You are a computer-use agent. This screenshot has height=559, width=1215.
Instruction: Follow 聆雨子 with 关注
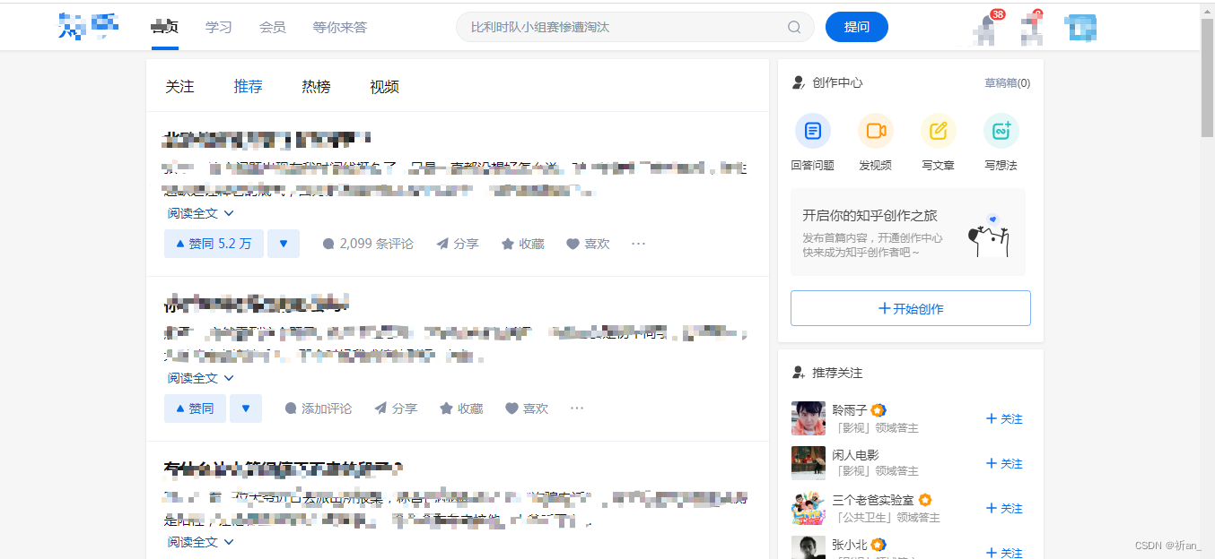1004,418
